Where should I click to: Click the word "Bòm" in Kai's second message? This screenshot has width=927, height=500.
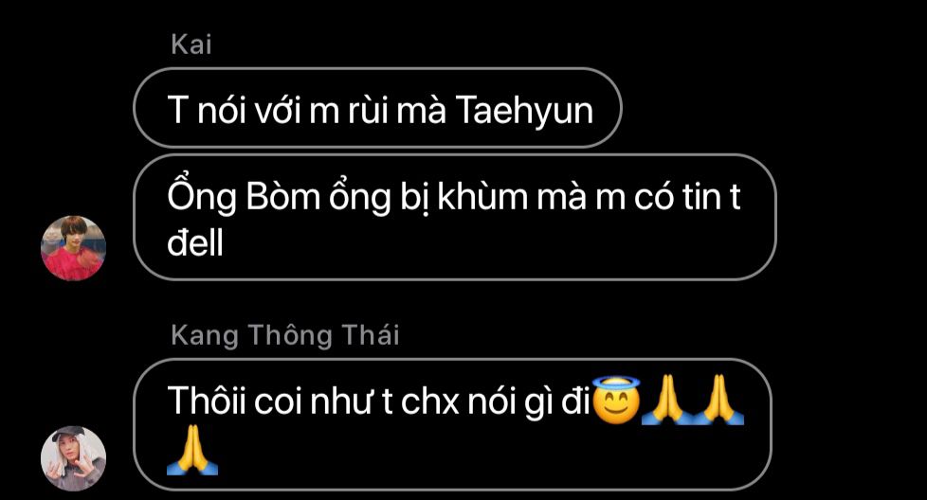click(x=282, y=195)
